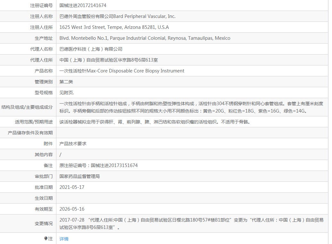The image size is (332, 244).
Task: Click the 生效日期 row label
Action: click(x=44, y=198)
